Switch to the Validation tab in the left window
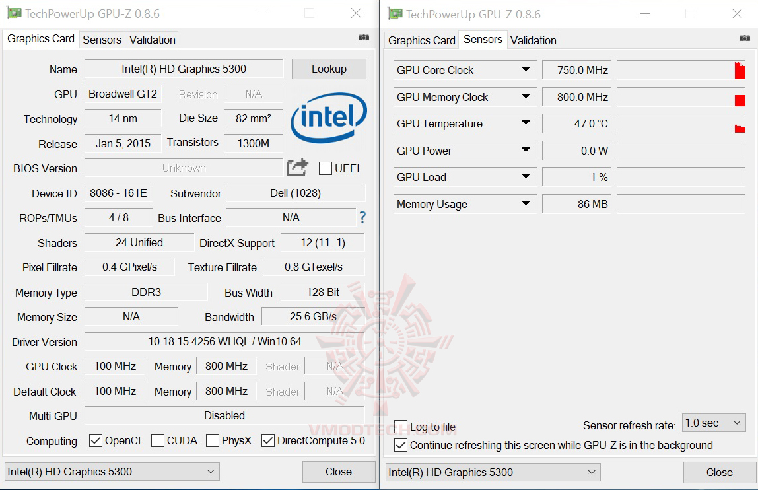The height and width of the screenshot is (490, 758). [153, 40]
